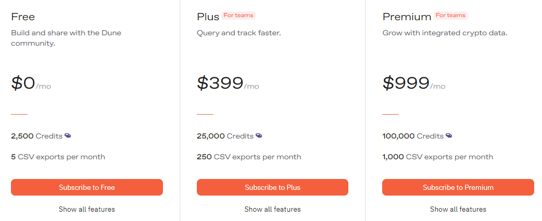Show all features for Free plan

pos(87,209)
